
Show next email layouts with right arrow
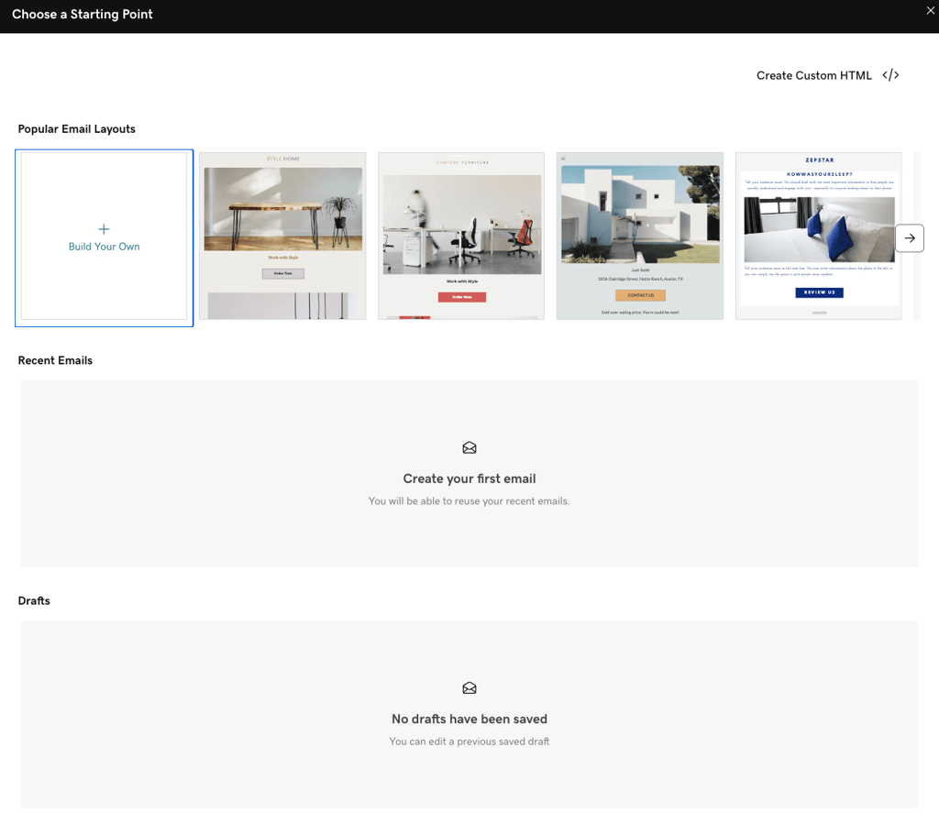(x=910, y=238)
